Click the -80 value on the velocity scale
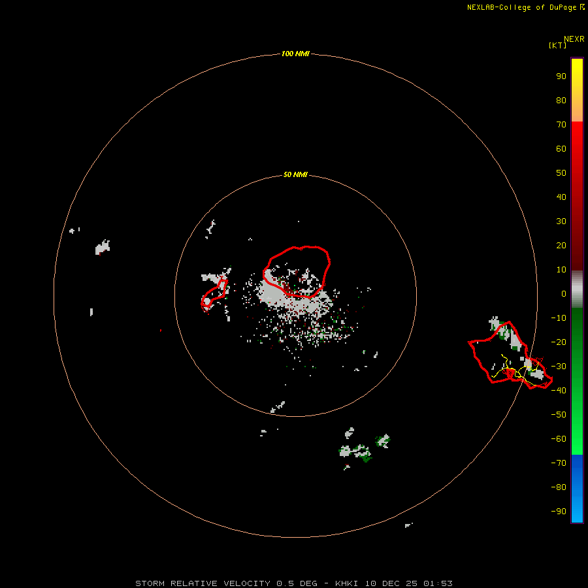Image resolution: width=588 pixels, height=588 pixels. (x=559, y=487)
